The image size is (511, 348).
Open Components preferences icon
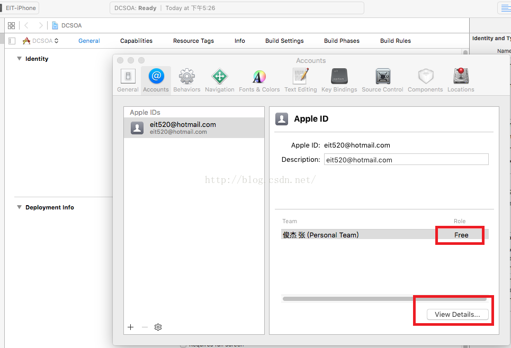click(x=426, y=77)
